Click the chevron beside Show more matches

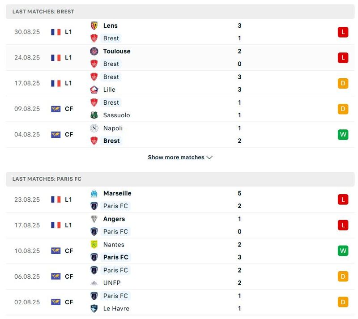209,157
